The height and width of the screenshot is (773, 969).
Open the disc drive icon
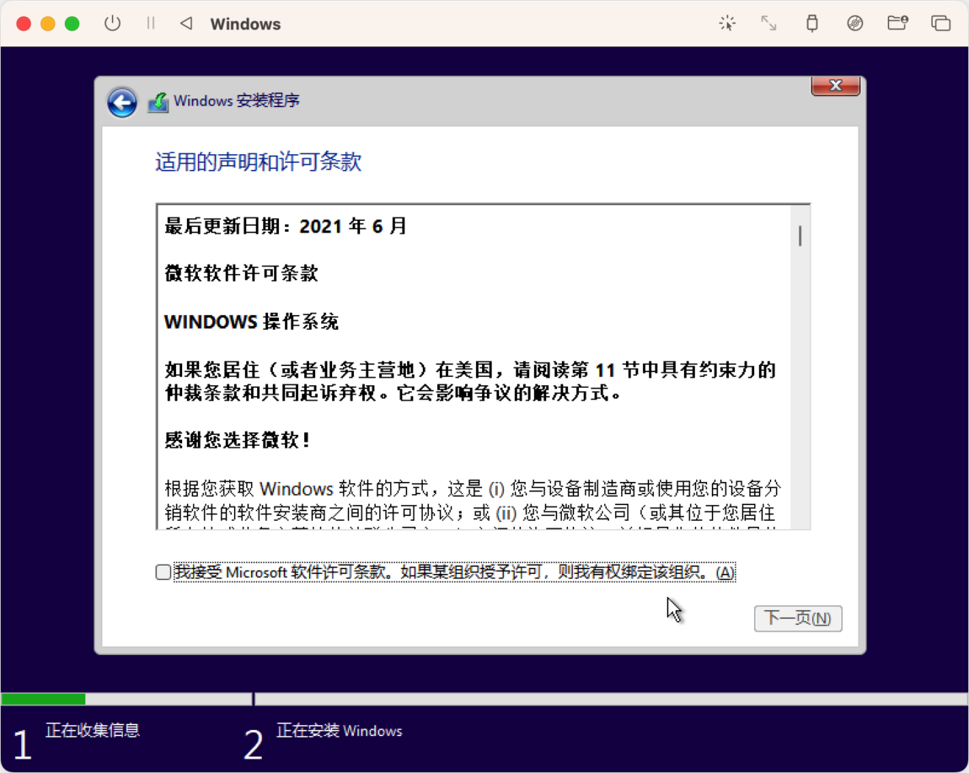(x=854, y=24)
